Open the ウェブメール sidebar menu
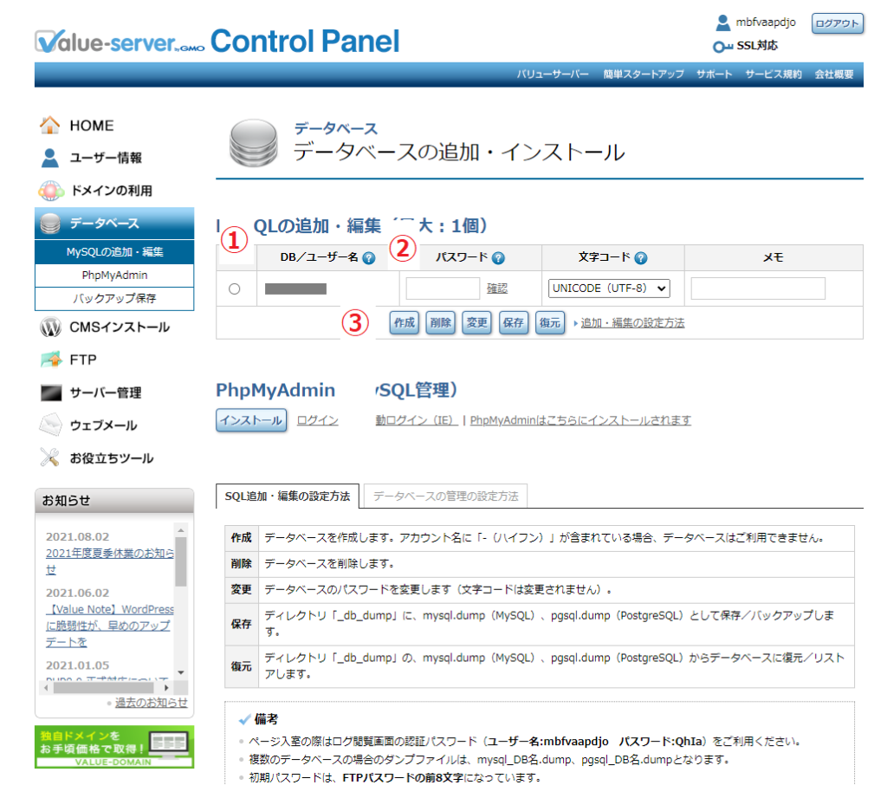Image resolution: width=887 pixels, height=785 pixels. 103,425
